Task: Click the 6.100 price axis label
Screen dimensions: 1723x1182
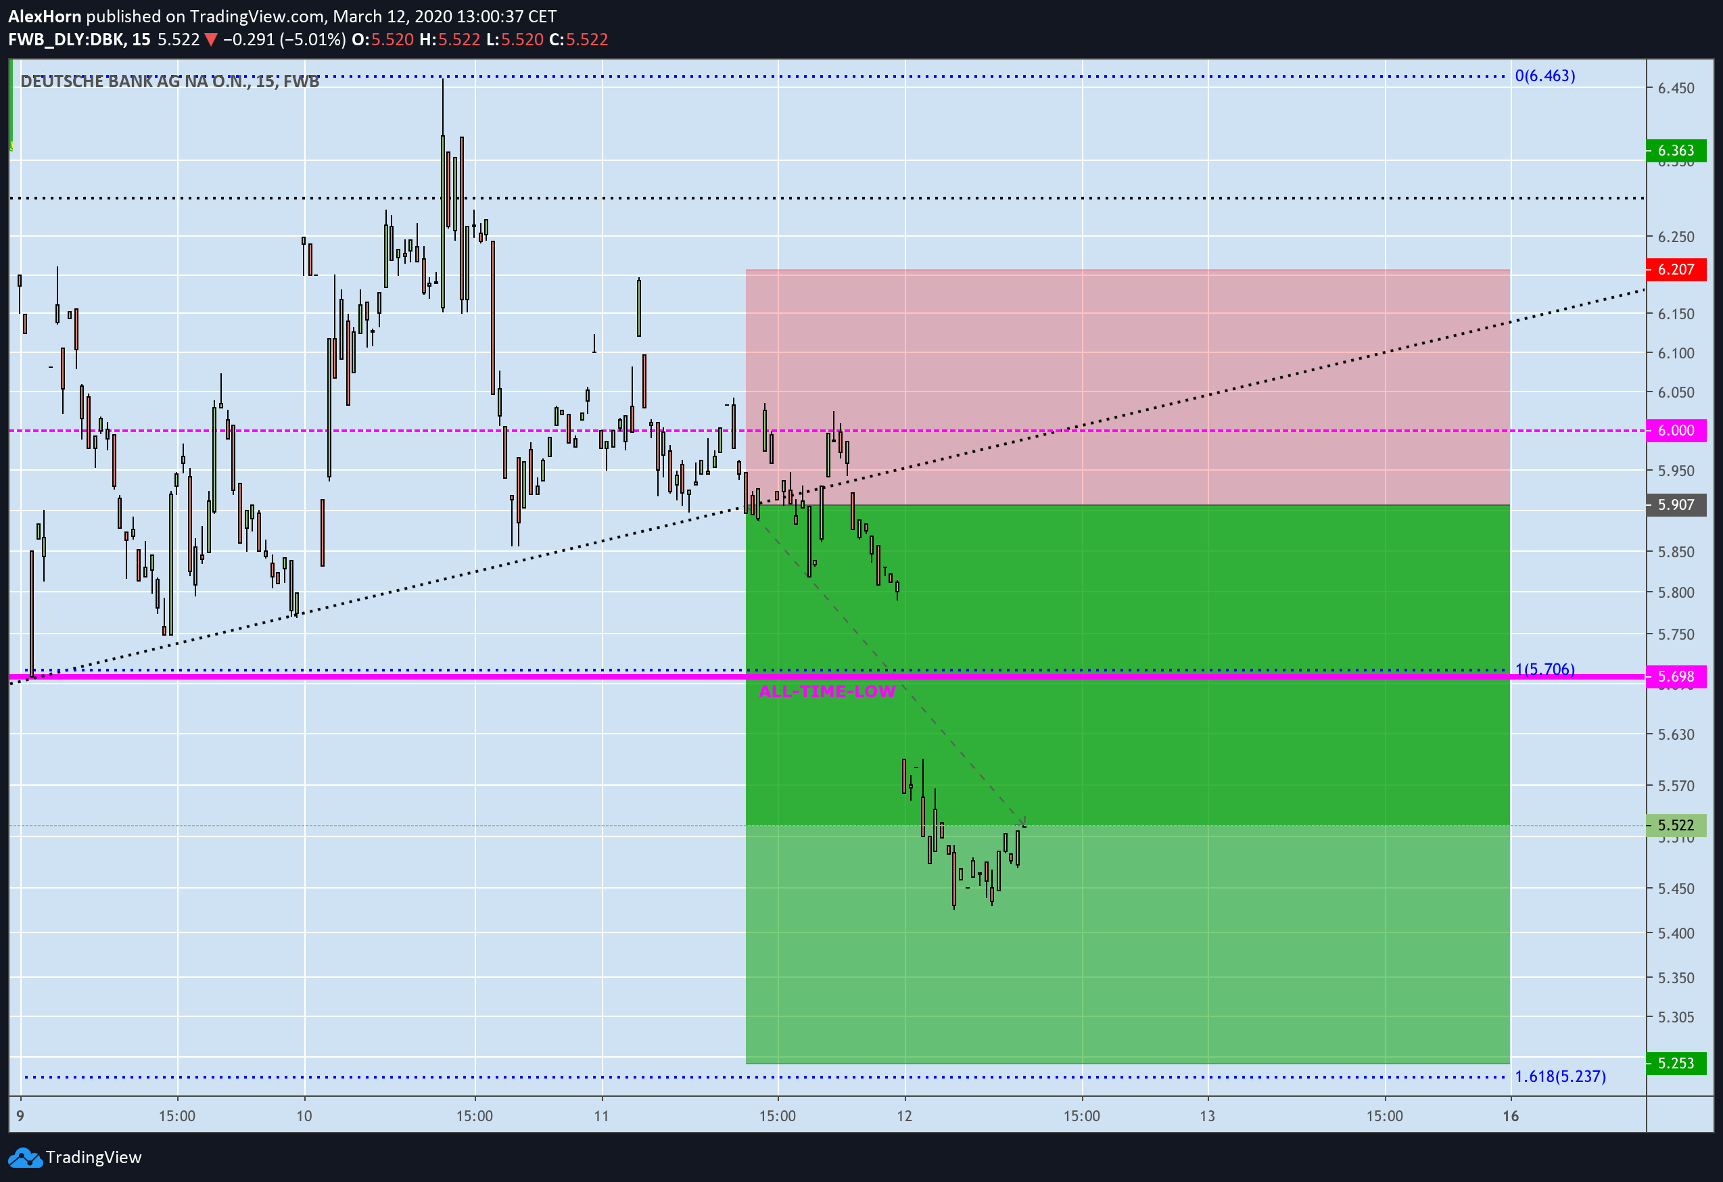Action: click(x=1676, y=353)
